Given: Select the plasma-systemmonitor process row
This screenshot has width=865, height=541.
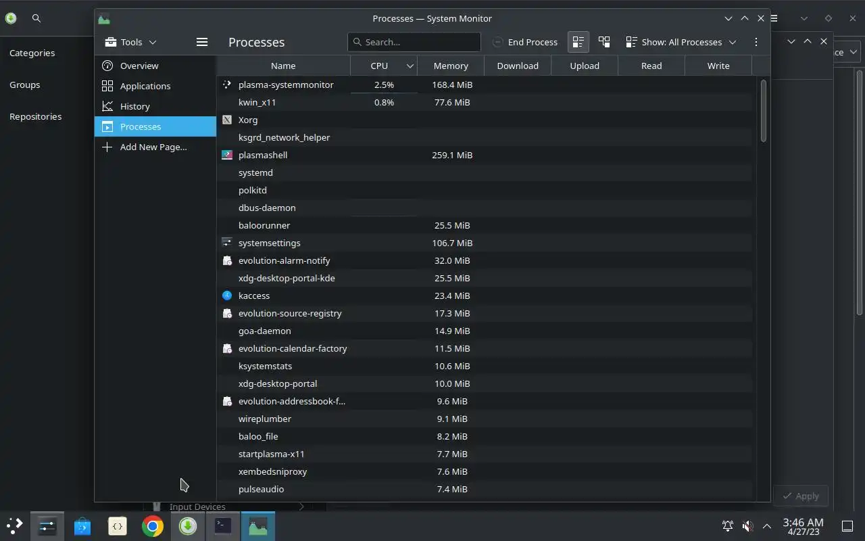Looking at the screenshot, I should coord(485,85).
